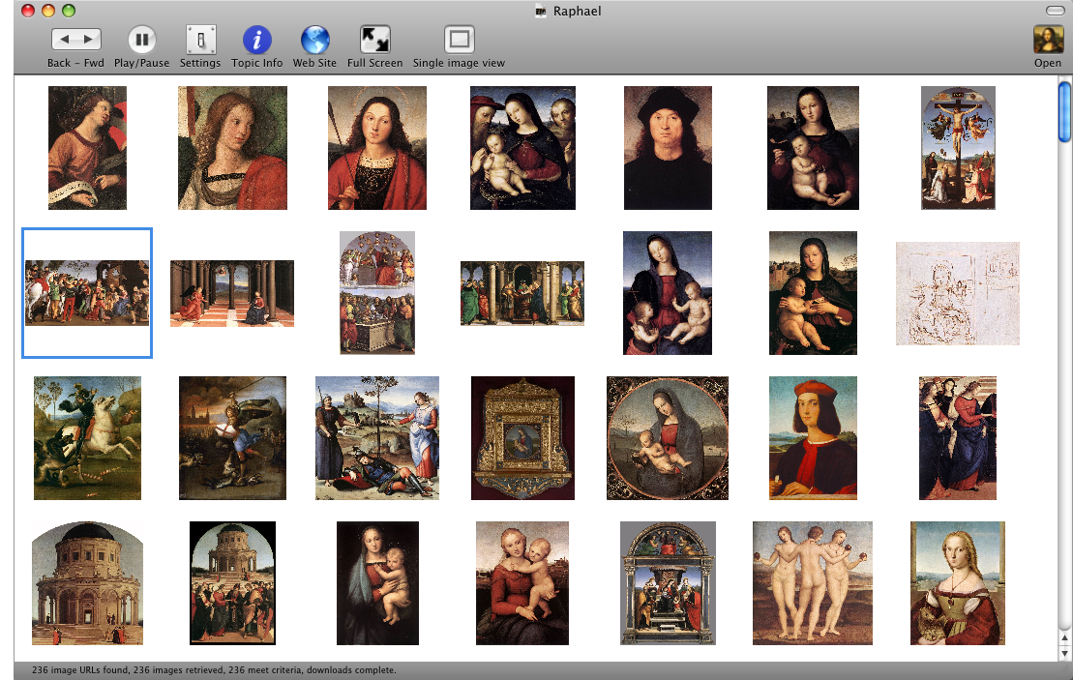Viewport: 1073px width, 680px height.
Task: Select curly-haired angel head thumbnail
Action: pyautogui.click(x=232, y=148)
